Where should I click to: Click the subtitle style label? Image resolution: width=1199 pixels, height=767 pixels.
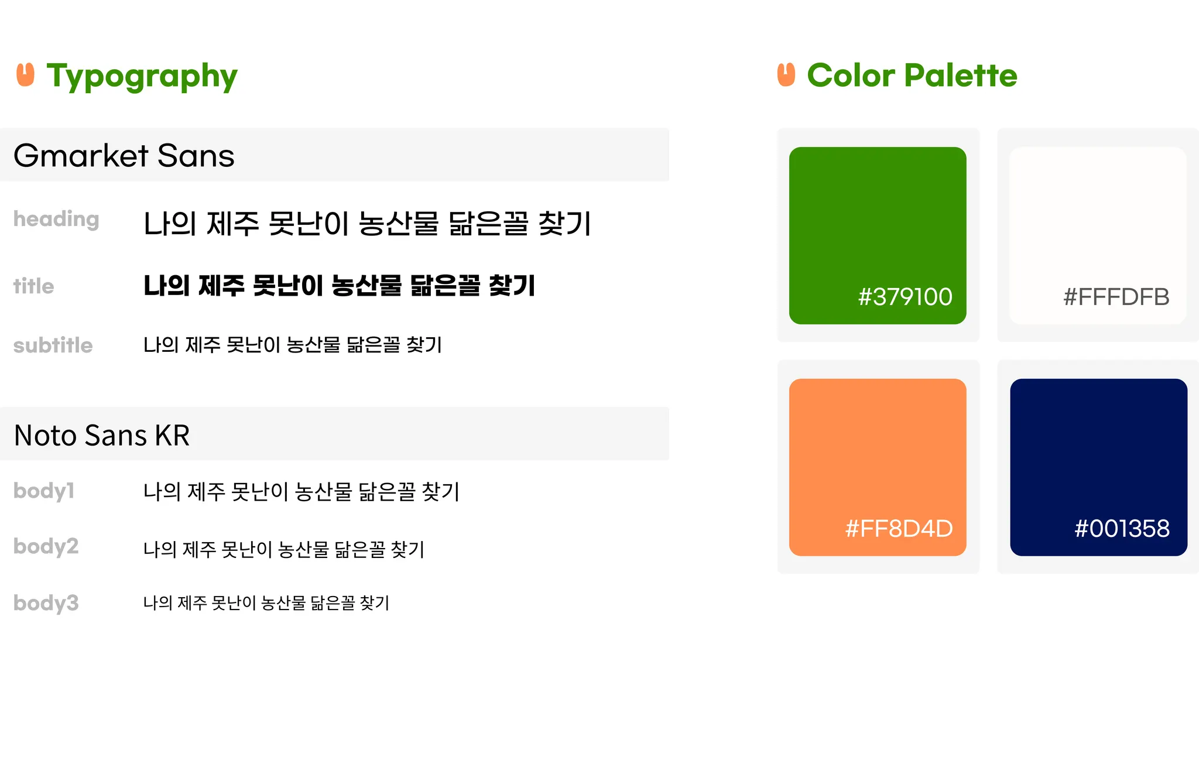(x=53, y=345)
